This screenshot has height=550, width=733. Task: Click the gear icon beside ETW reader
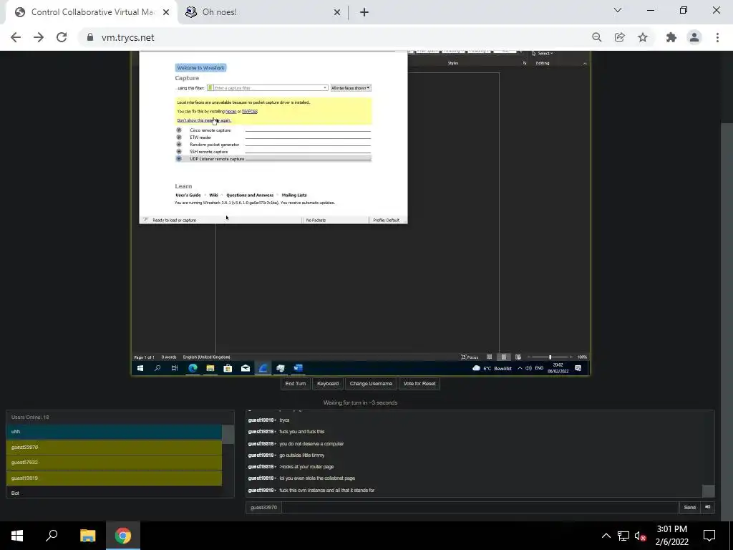click(x=178, y=137)
